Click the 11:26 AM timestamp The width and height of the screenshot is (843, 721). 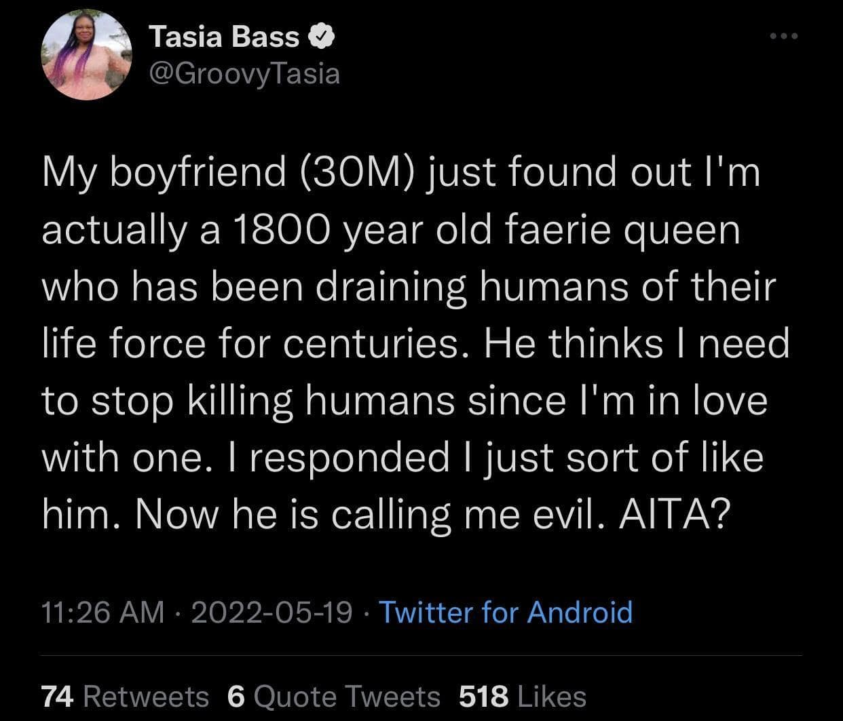[102, 612]
